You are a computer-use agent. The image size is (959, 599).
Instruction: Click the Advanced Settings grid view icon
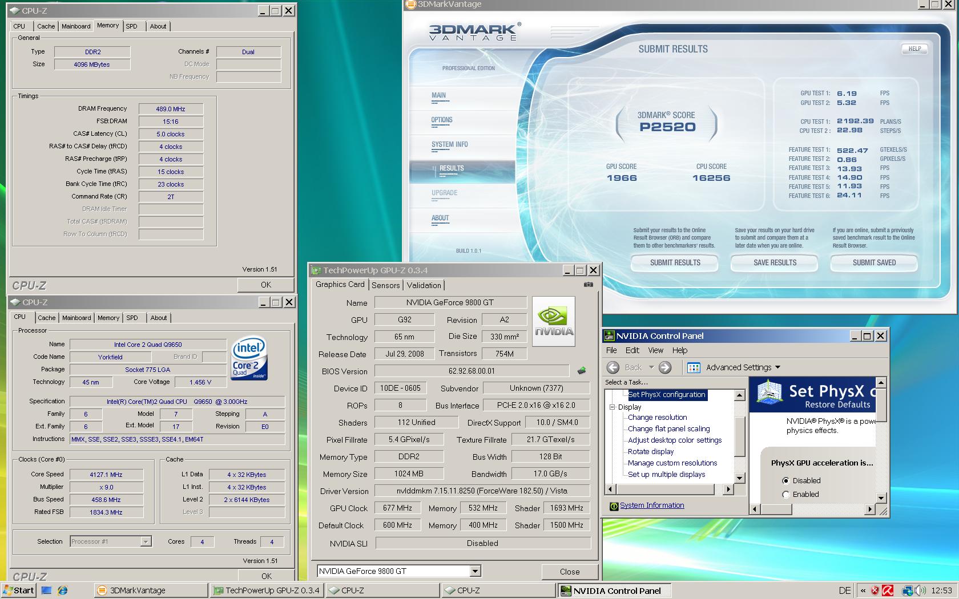click(694, 367)
